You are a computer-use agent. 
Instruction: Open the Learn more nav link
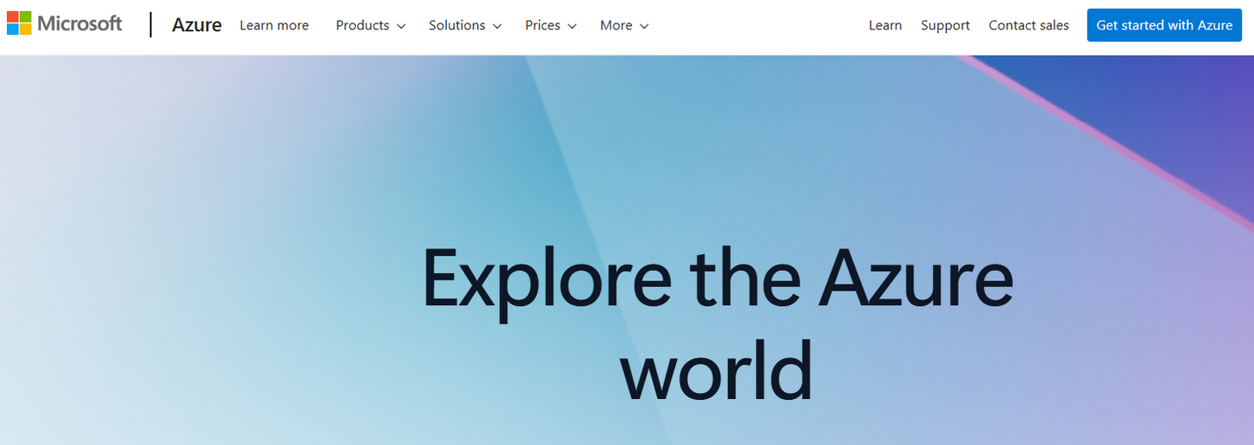pos(274,25)
